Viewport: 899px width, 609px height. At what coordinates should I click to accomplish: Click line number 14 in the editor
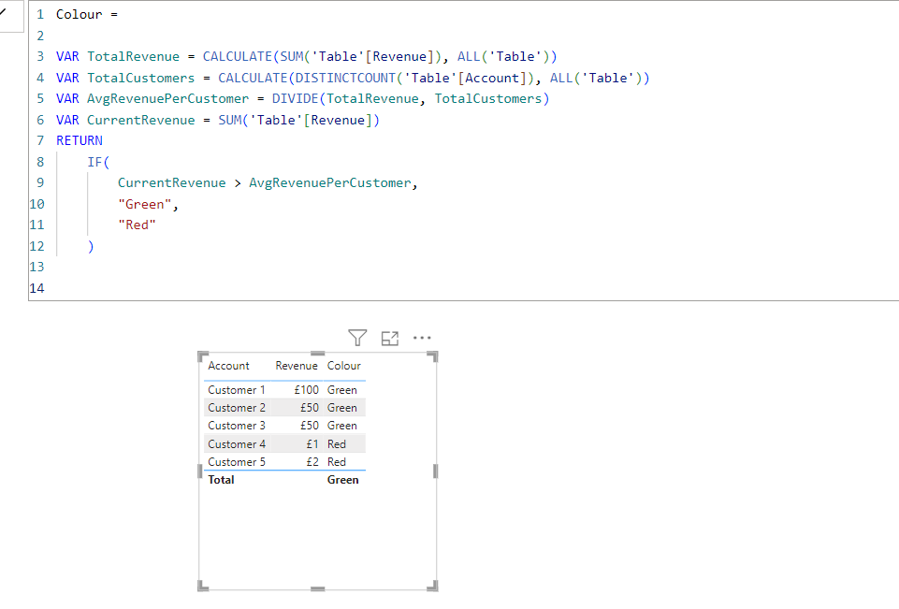pos(36,288)
